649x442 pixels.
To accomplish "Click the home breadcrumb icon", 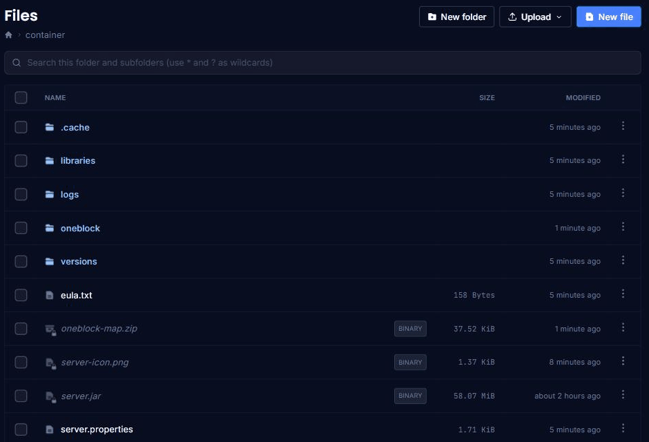I will point(8,35).
